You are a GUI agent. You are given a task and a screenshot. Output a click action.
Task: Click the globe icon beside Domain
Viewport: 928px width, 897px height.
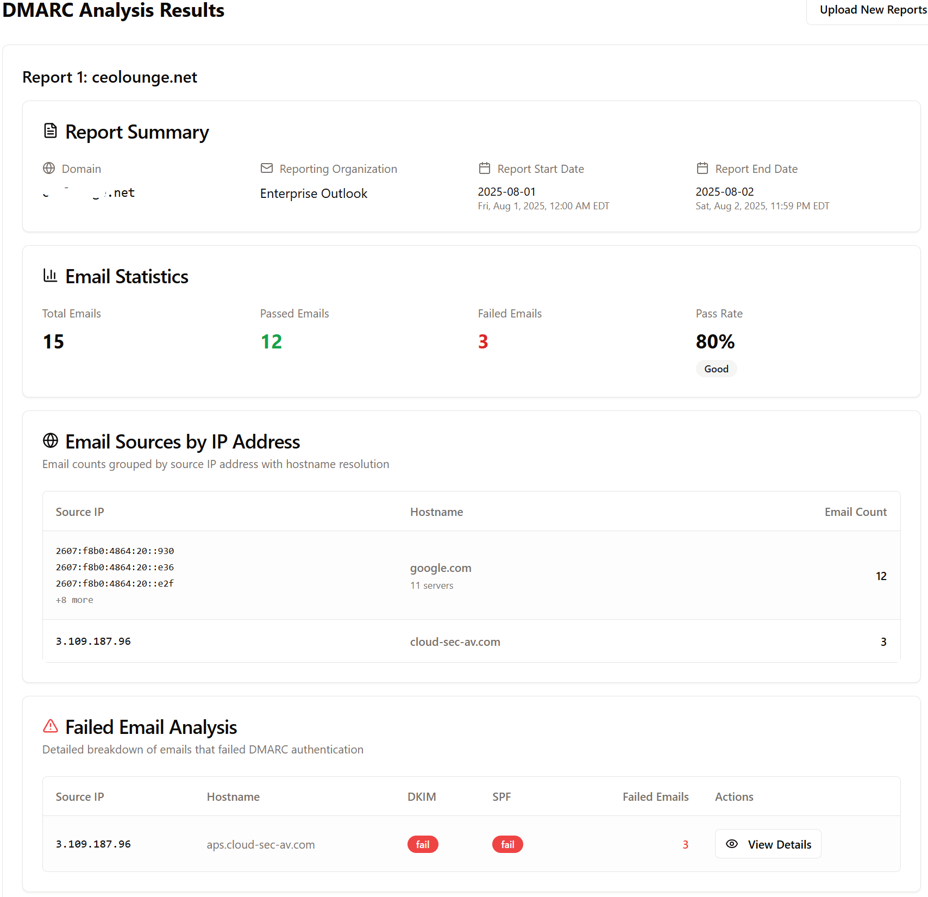coord(49,168)
